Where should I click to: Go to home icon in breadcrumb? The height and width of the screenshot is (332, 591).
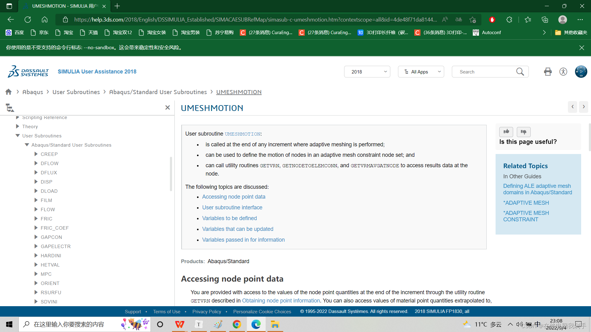[x=9, y=92]
